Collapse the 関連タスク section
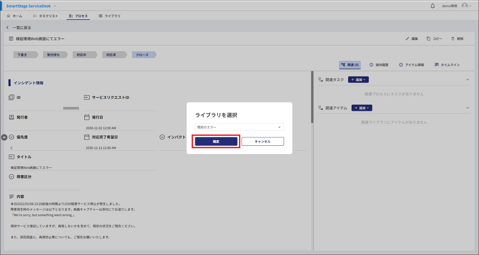 (467, 80)
